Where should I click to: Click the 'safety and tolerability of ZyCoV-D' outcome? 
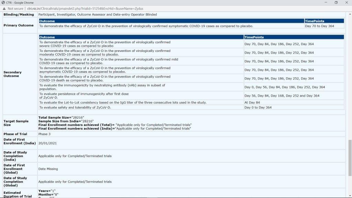point(75,108)
